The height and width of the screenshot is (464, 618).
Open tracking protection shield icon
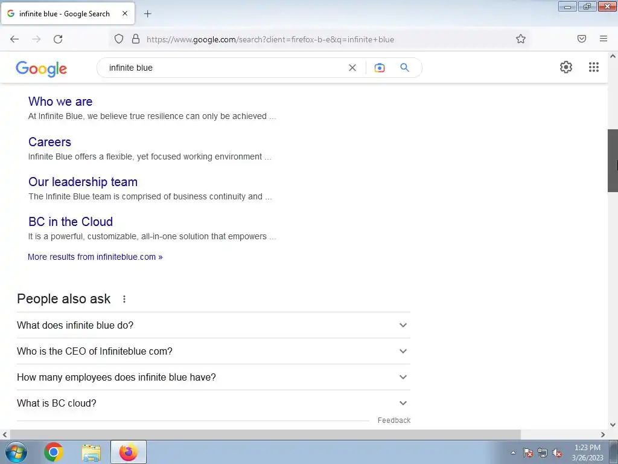point(119,39)
